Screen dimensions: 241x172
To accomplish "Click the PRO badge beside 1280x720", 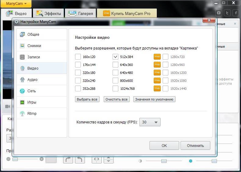I will (157, 57).
